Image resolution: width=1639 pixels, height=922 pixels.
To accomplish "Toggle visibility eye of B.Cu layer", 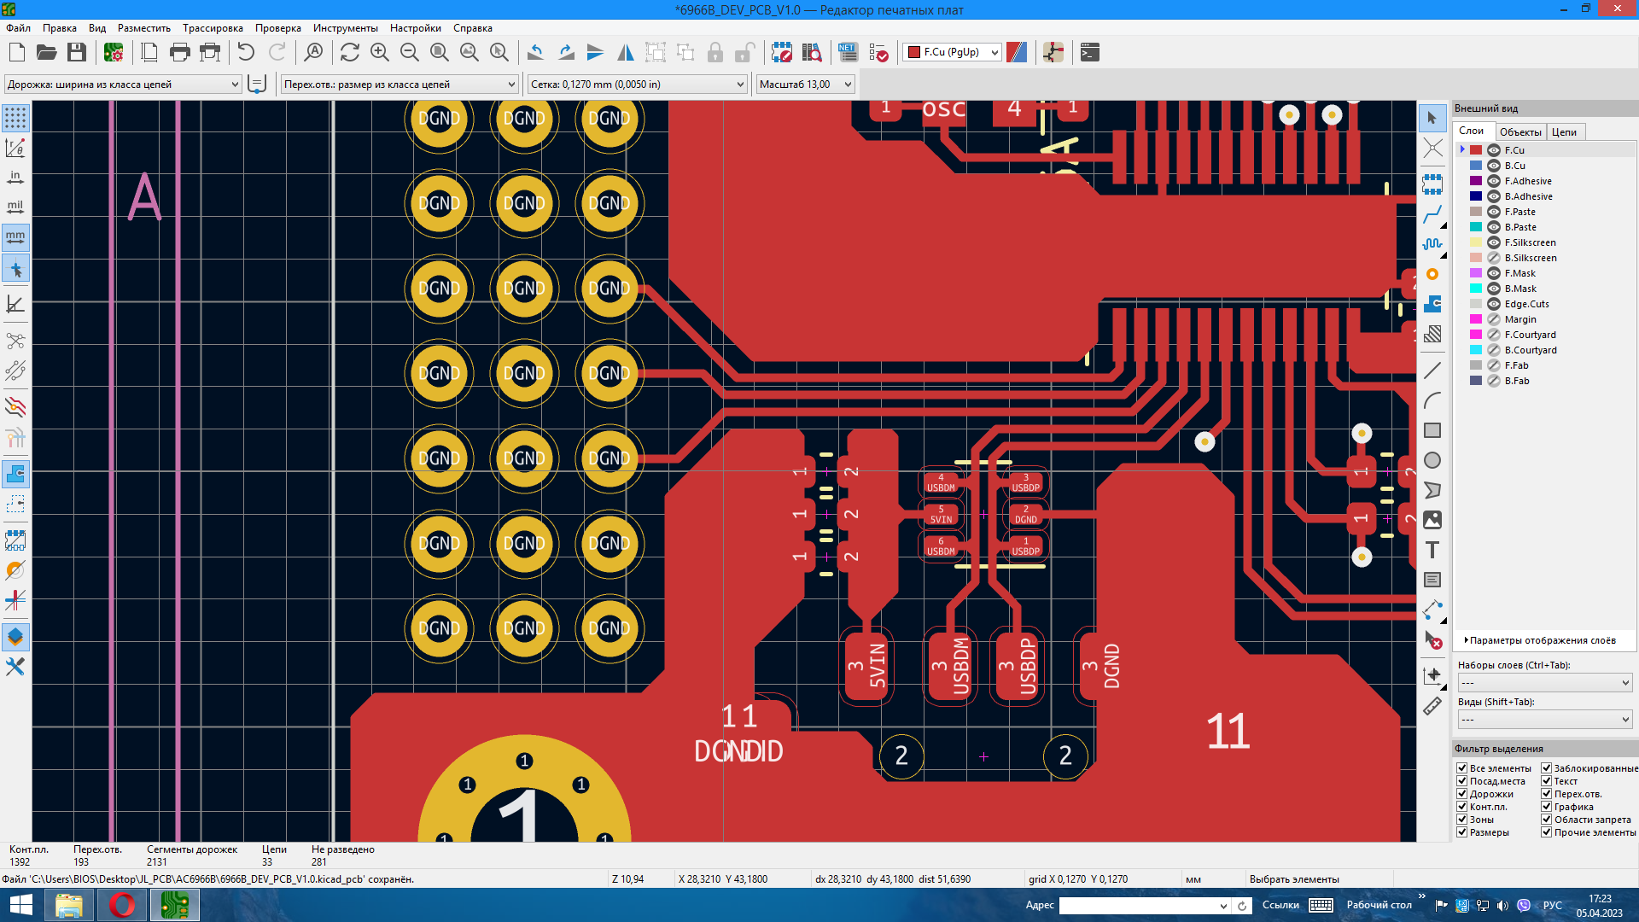I will tap(1494, 166).
